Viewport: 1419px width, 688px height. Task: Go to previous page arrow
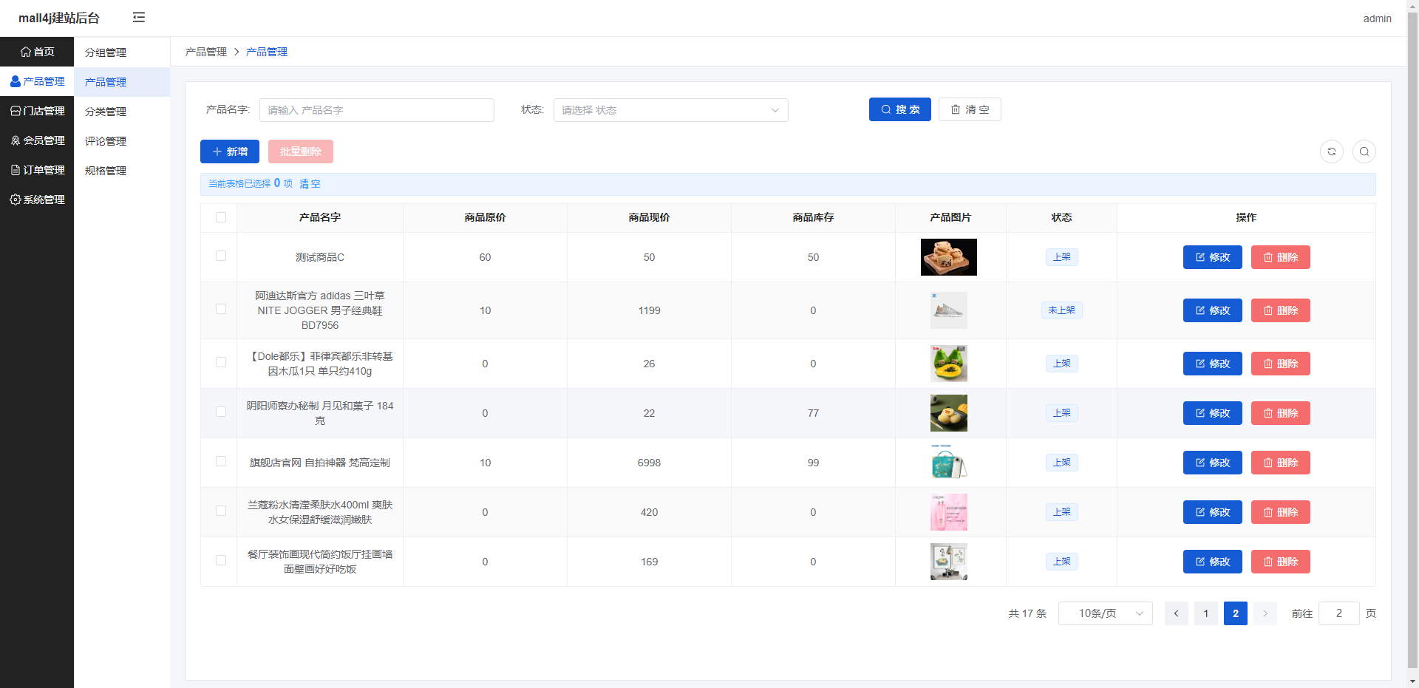tap(1176, 613)
